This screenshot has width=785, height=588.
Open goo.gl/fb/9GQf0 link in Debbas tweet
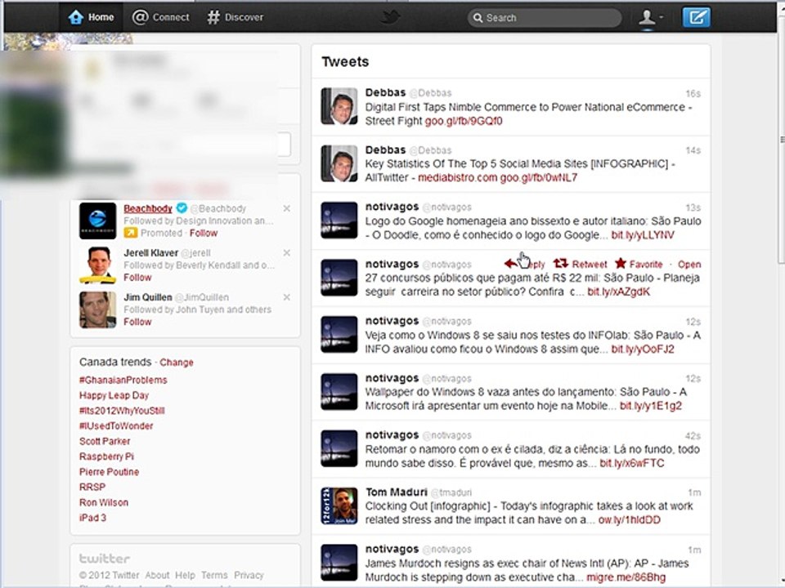point(464,121)
